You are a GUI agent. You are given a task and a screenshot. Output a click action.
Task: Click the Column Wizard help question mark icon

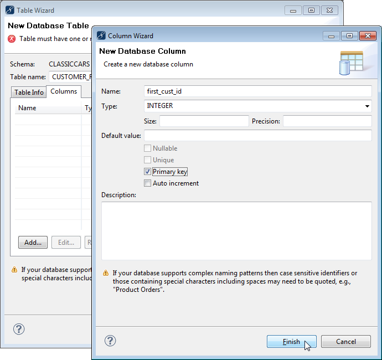point(110,341)
